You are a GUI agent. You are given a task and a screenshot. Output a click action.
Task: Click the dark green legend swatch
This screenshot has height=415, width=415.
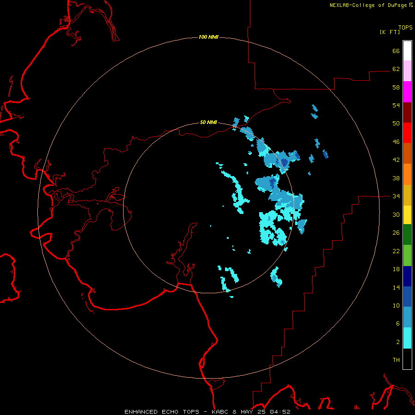click(407, 235)
